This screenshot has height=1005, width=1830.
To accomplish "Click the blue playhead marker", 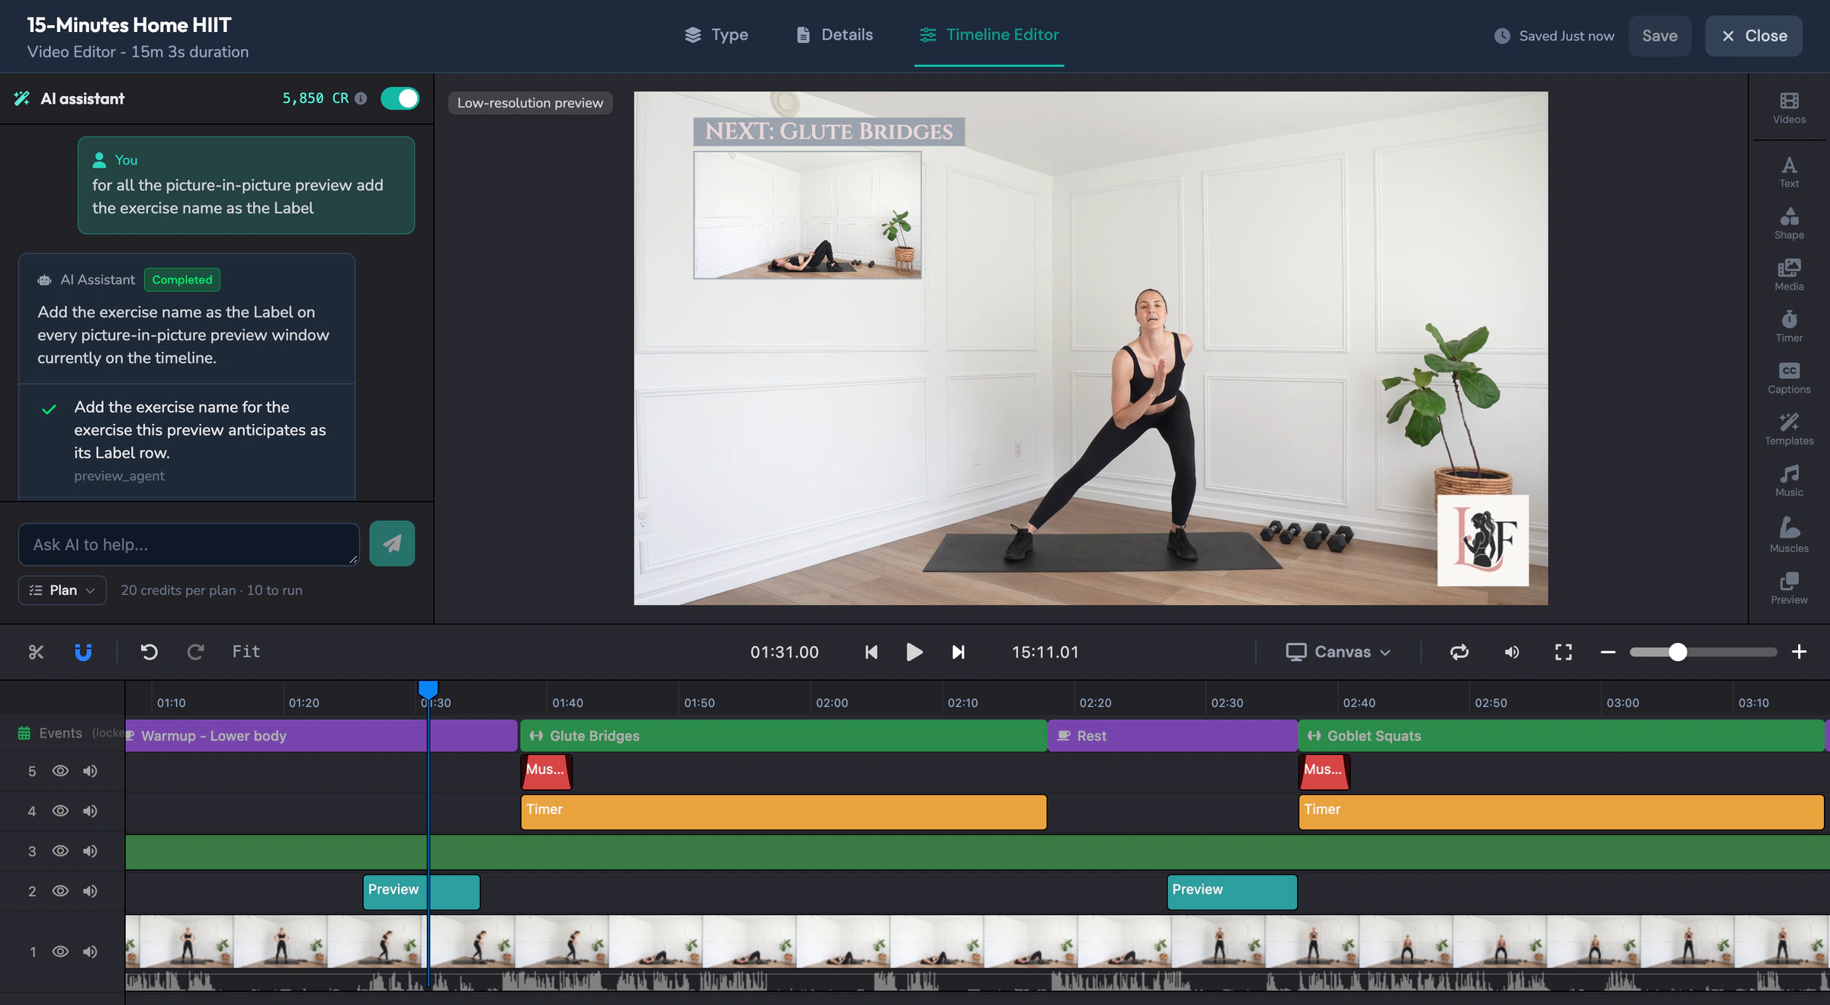I will click(428, 689).
